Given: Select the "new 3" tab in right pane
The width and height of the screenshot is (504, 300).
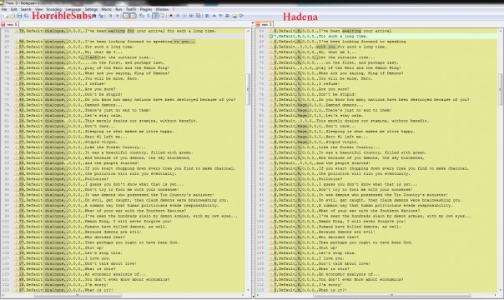Looking at the screenshot, I should coord(264,24).
